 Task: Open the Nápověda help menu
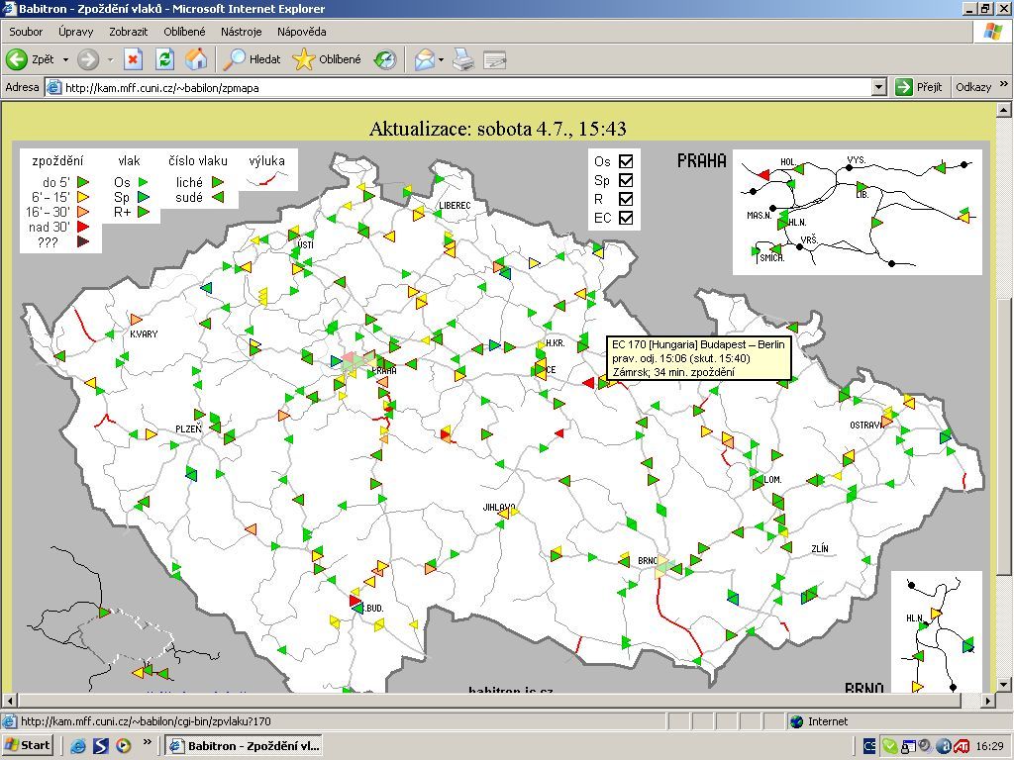point(301,32)
